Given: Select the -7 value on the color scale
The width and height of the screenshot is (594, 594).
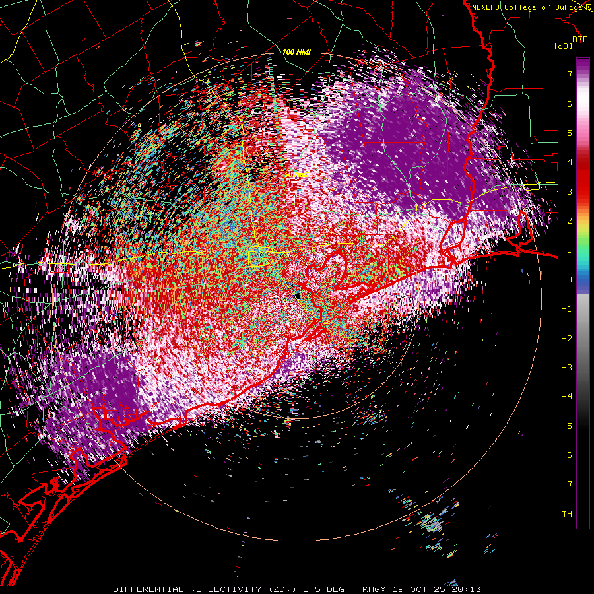Looking at the screenshot, I should coord(567,484).
